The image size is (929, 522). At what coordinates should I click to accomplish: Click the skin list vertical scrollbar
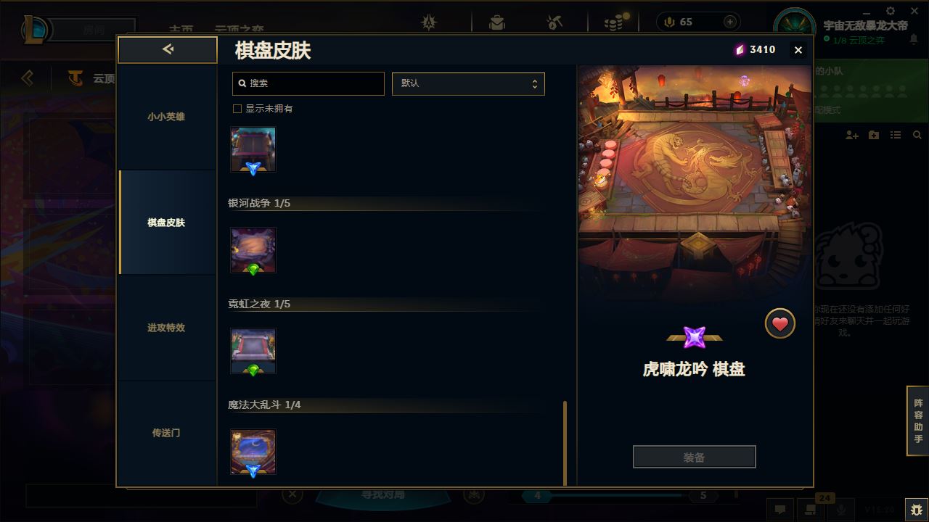[x=565, y=443]
